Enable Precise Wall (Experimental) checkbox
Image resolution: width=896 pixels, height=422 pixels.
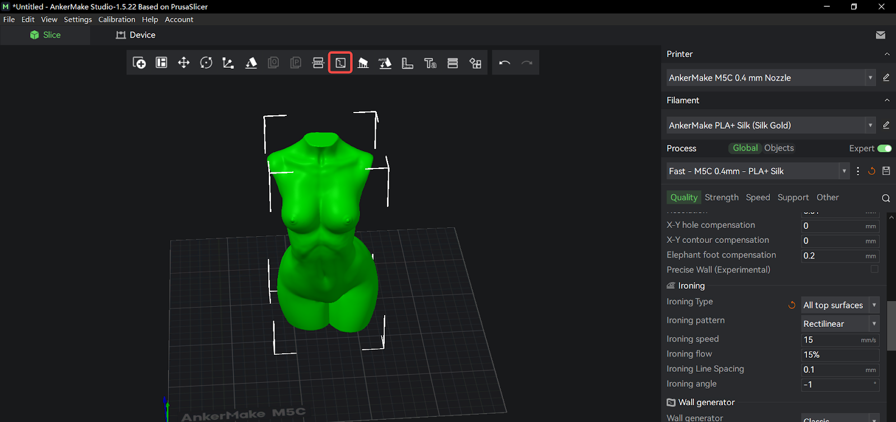[x=874, y=269]
